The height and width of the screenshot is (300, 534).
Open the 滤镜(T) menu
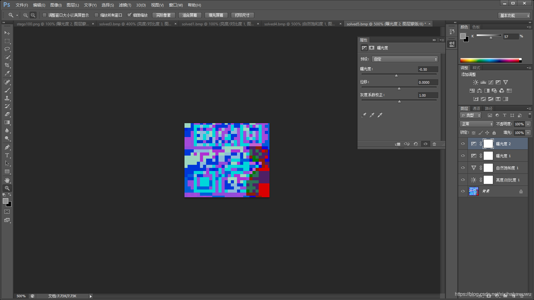[x=125, y=5]
